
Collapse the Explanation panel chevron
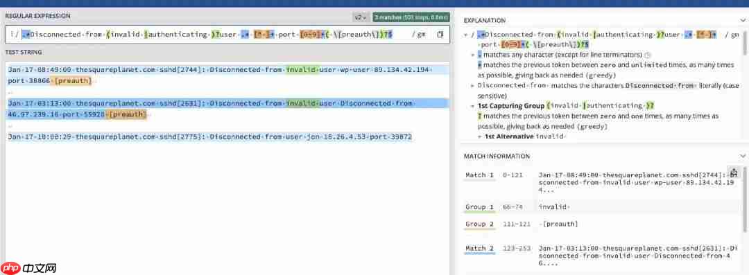coord(742,21)
